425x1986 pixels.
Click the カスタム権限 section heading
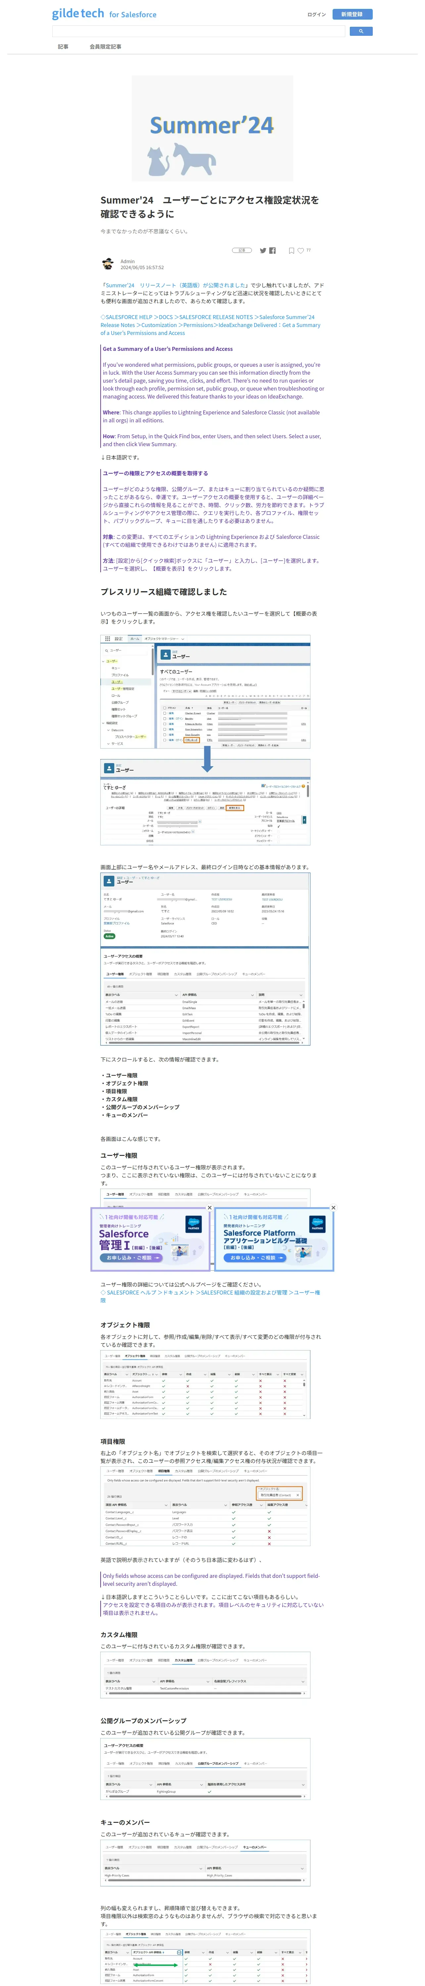click(119, 1634)
